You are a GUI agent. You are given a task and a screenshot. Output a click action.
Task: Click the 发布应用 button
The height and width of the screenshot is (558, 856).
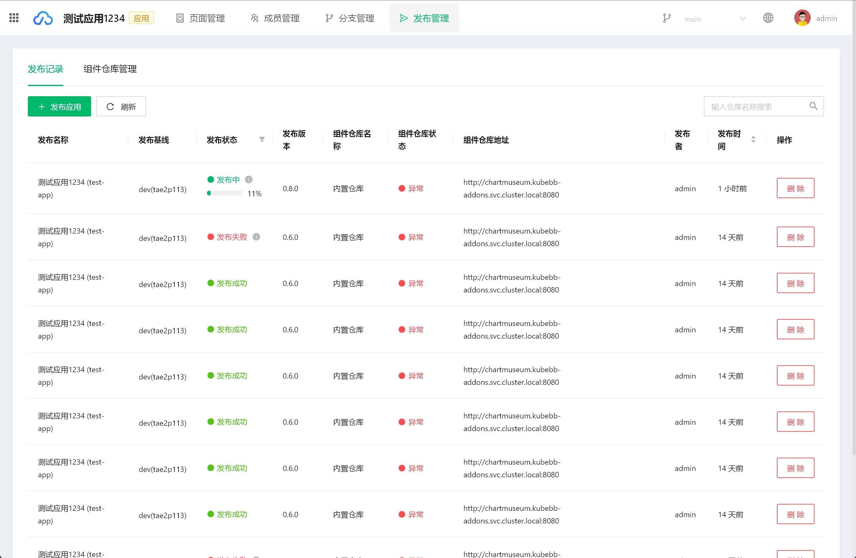click(59, 106)
